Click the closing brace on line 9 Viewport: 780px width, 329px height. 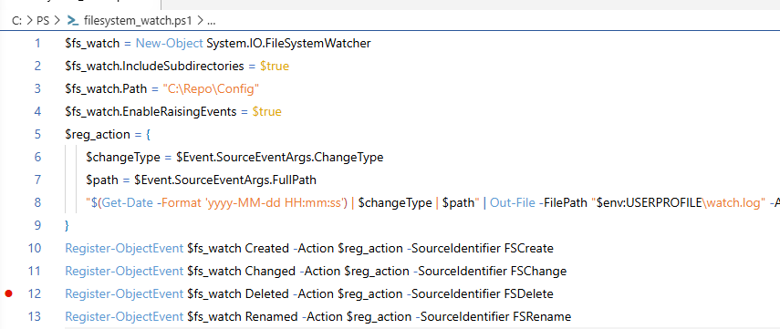(68, 225)
